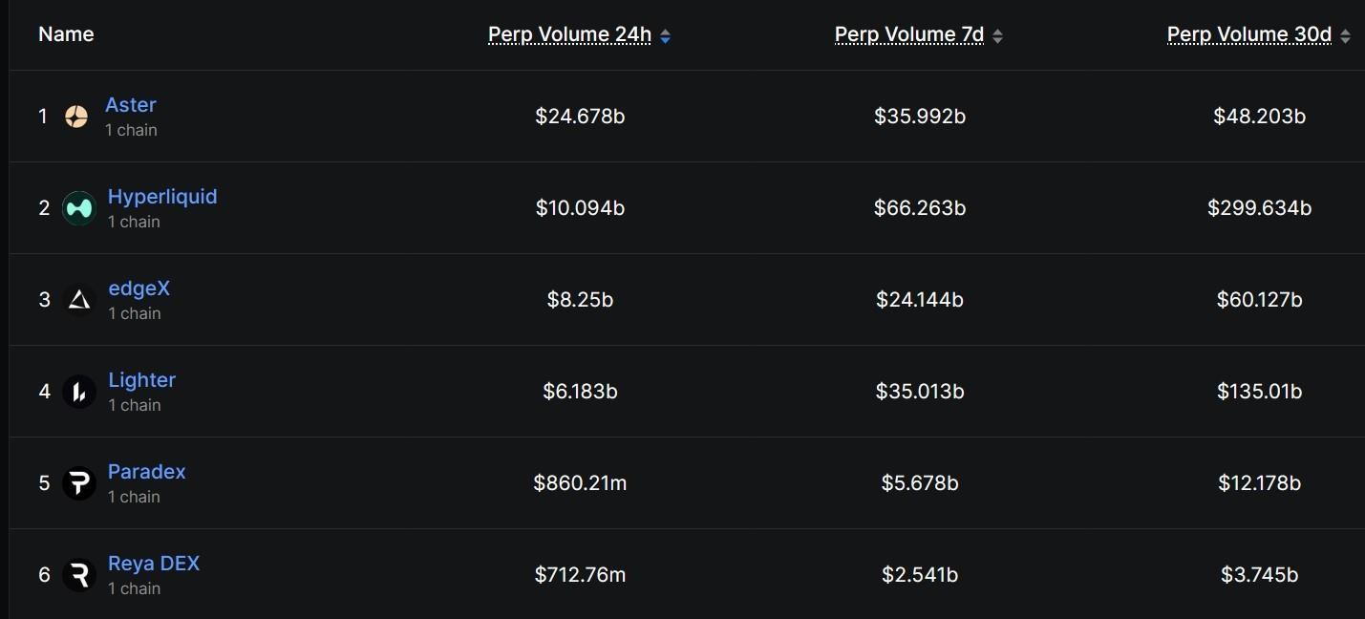Click the Name column header

(x=66, y=34)
